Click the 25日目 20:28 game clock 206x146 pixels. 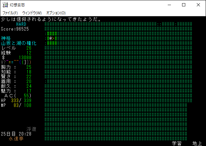pyautogui.click(x=16, y=134)
